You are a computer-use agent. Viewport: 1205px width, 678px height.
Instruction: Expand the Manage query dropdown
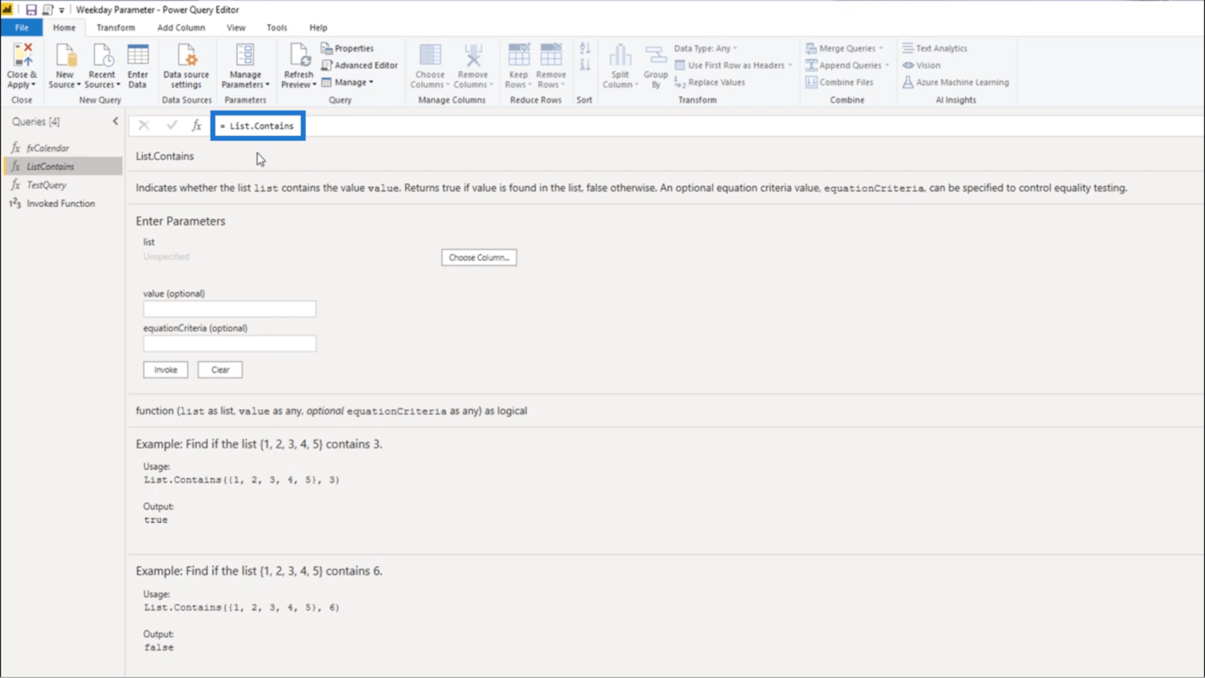click(371, 83)
